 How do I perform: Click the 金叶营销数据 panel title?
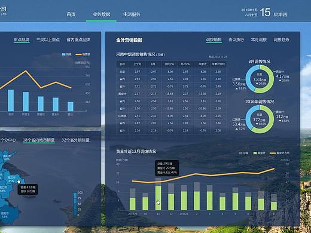pyautogui.click(x=129, y=40)
